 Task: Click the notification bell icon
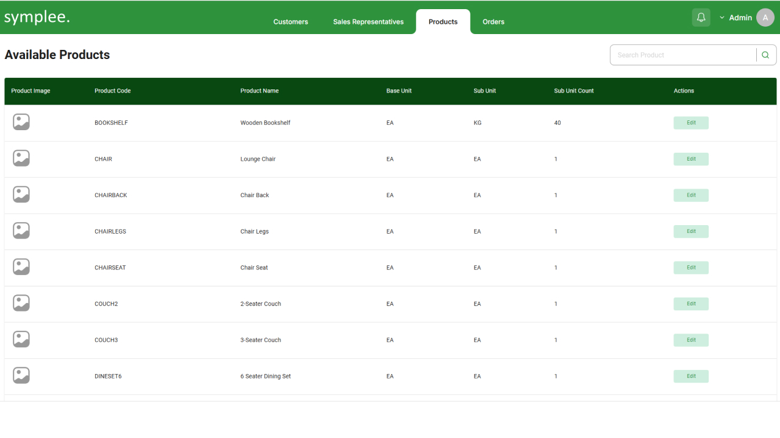coord(701,18)
